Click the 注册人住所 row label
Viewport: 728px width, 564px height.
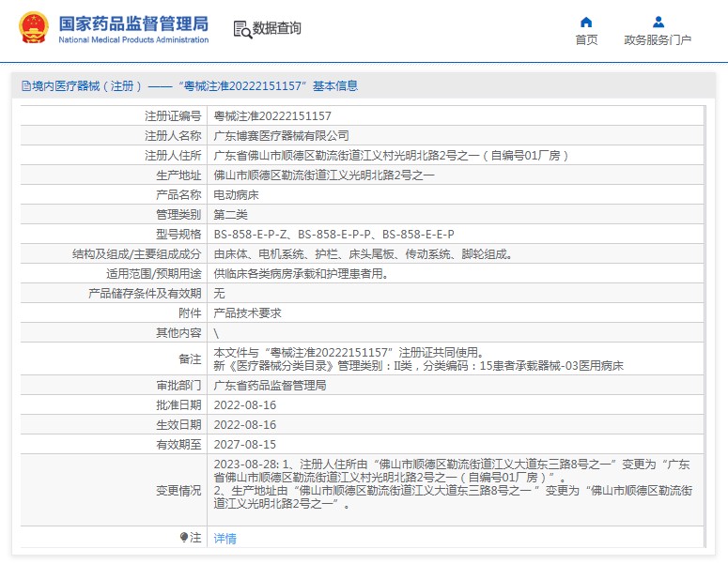click(173, 156)
